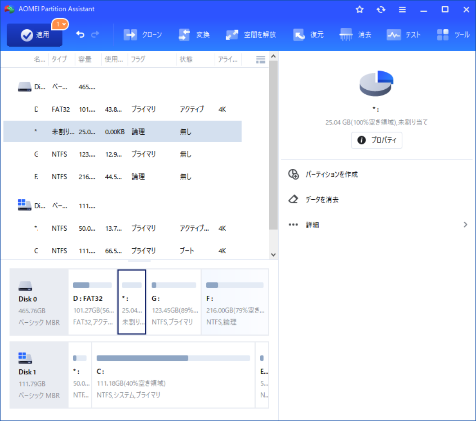Select Disk 1 block in disk map
Image resolution: width=476 pixels, height=421 pixels.
(x=39, y=375)
